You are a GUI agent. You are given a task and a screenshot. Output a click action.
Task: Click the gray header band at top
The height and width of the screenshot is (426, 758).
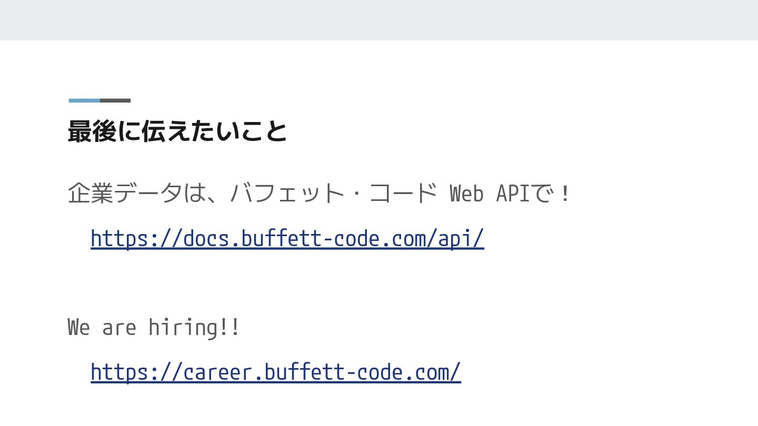pyautogui.click(x=379, y=20)
